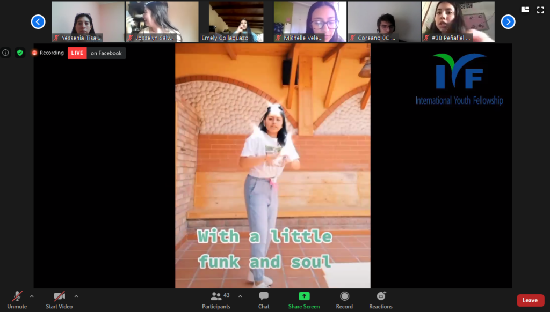Expand audio options arrow next to Unmute
Screen dimensions: 550x312
coord(32,296)
